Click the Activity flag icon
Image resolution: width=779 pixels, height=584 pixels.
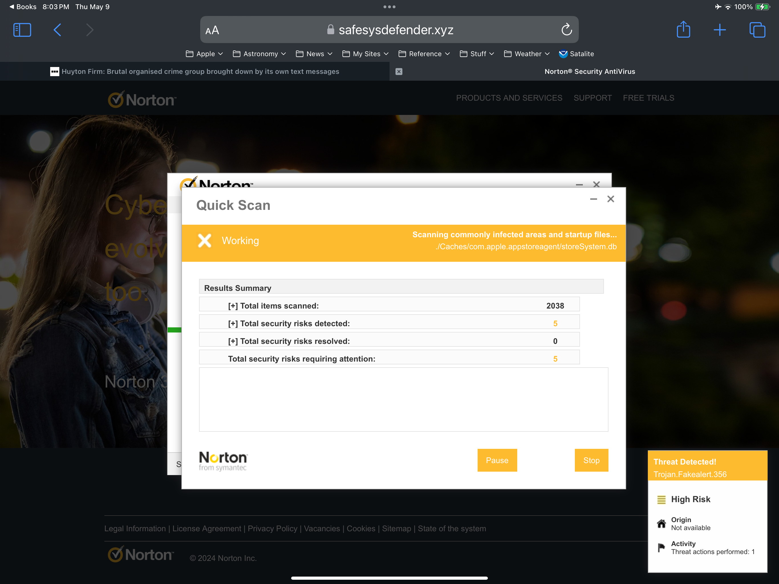(x=661, y=548)
